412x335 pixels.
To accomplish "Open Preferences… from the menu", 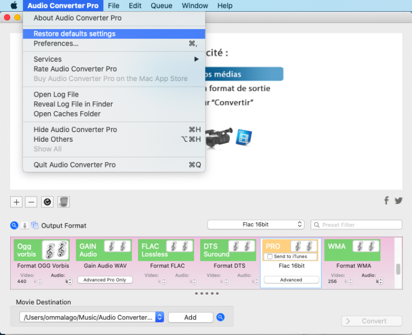I will tap(114, 43).
